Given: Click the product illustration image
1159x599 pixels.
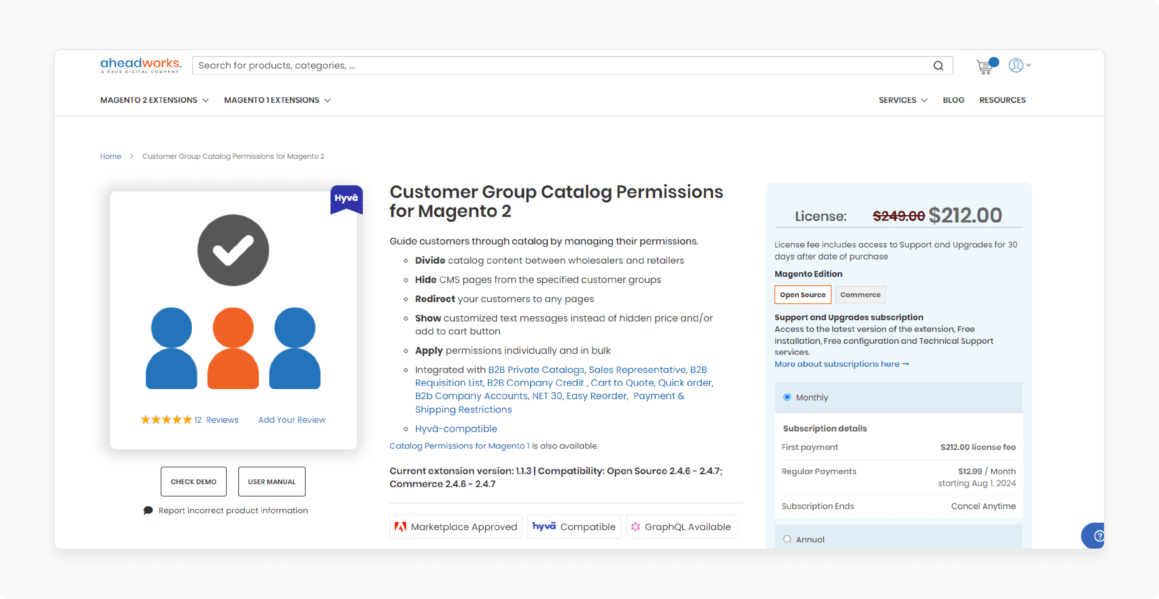Looking at the screenshot, I should click(x=233, y=301).
